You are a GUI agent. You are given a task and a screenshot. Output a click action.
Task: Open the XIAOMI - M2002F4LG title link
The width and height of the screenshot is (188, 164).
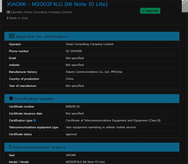point(57,4)
